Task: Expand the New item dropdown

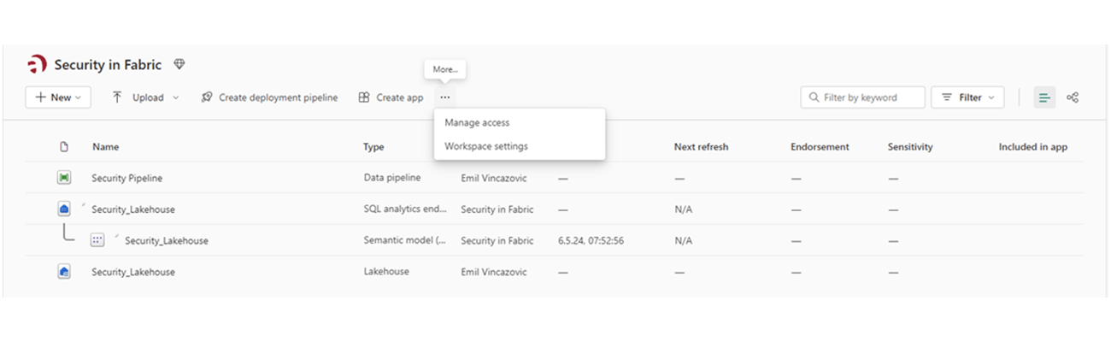Action: coord(59,97)
